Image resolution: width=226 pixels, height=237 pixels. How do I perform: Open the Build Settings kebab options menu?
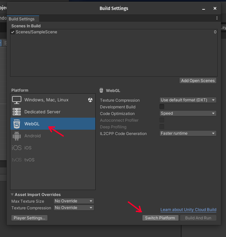(x=217, y=18)
